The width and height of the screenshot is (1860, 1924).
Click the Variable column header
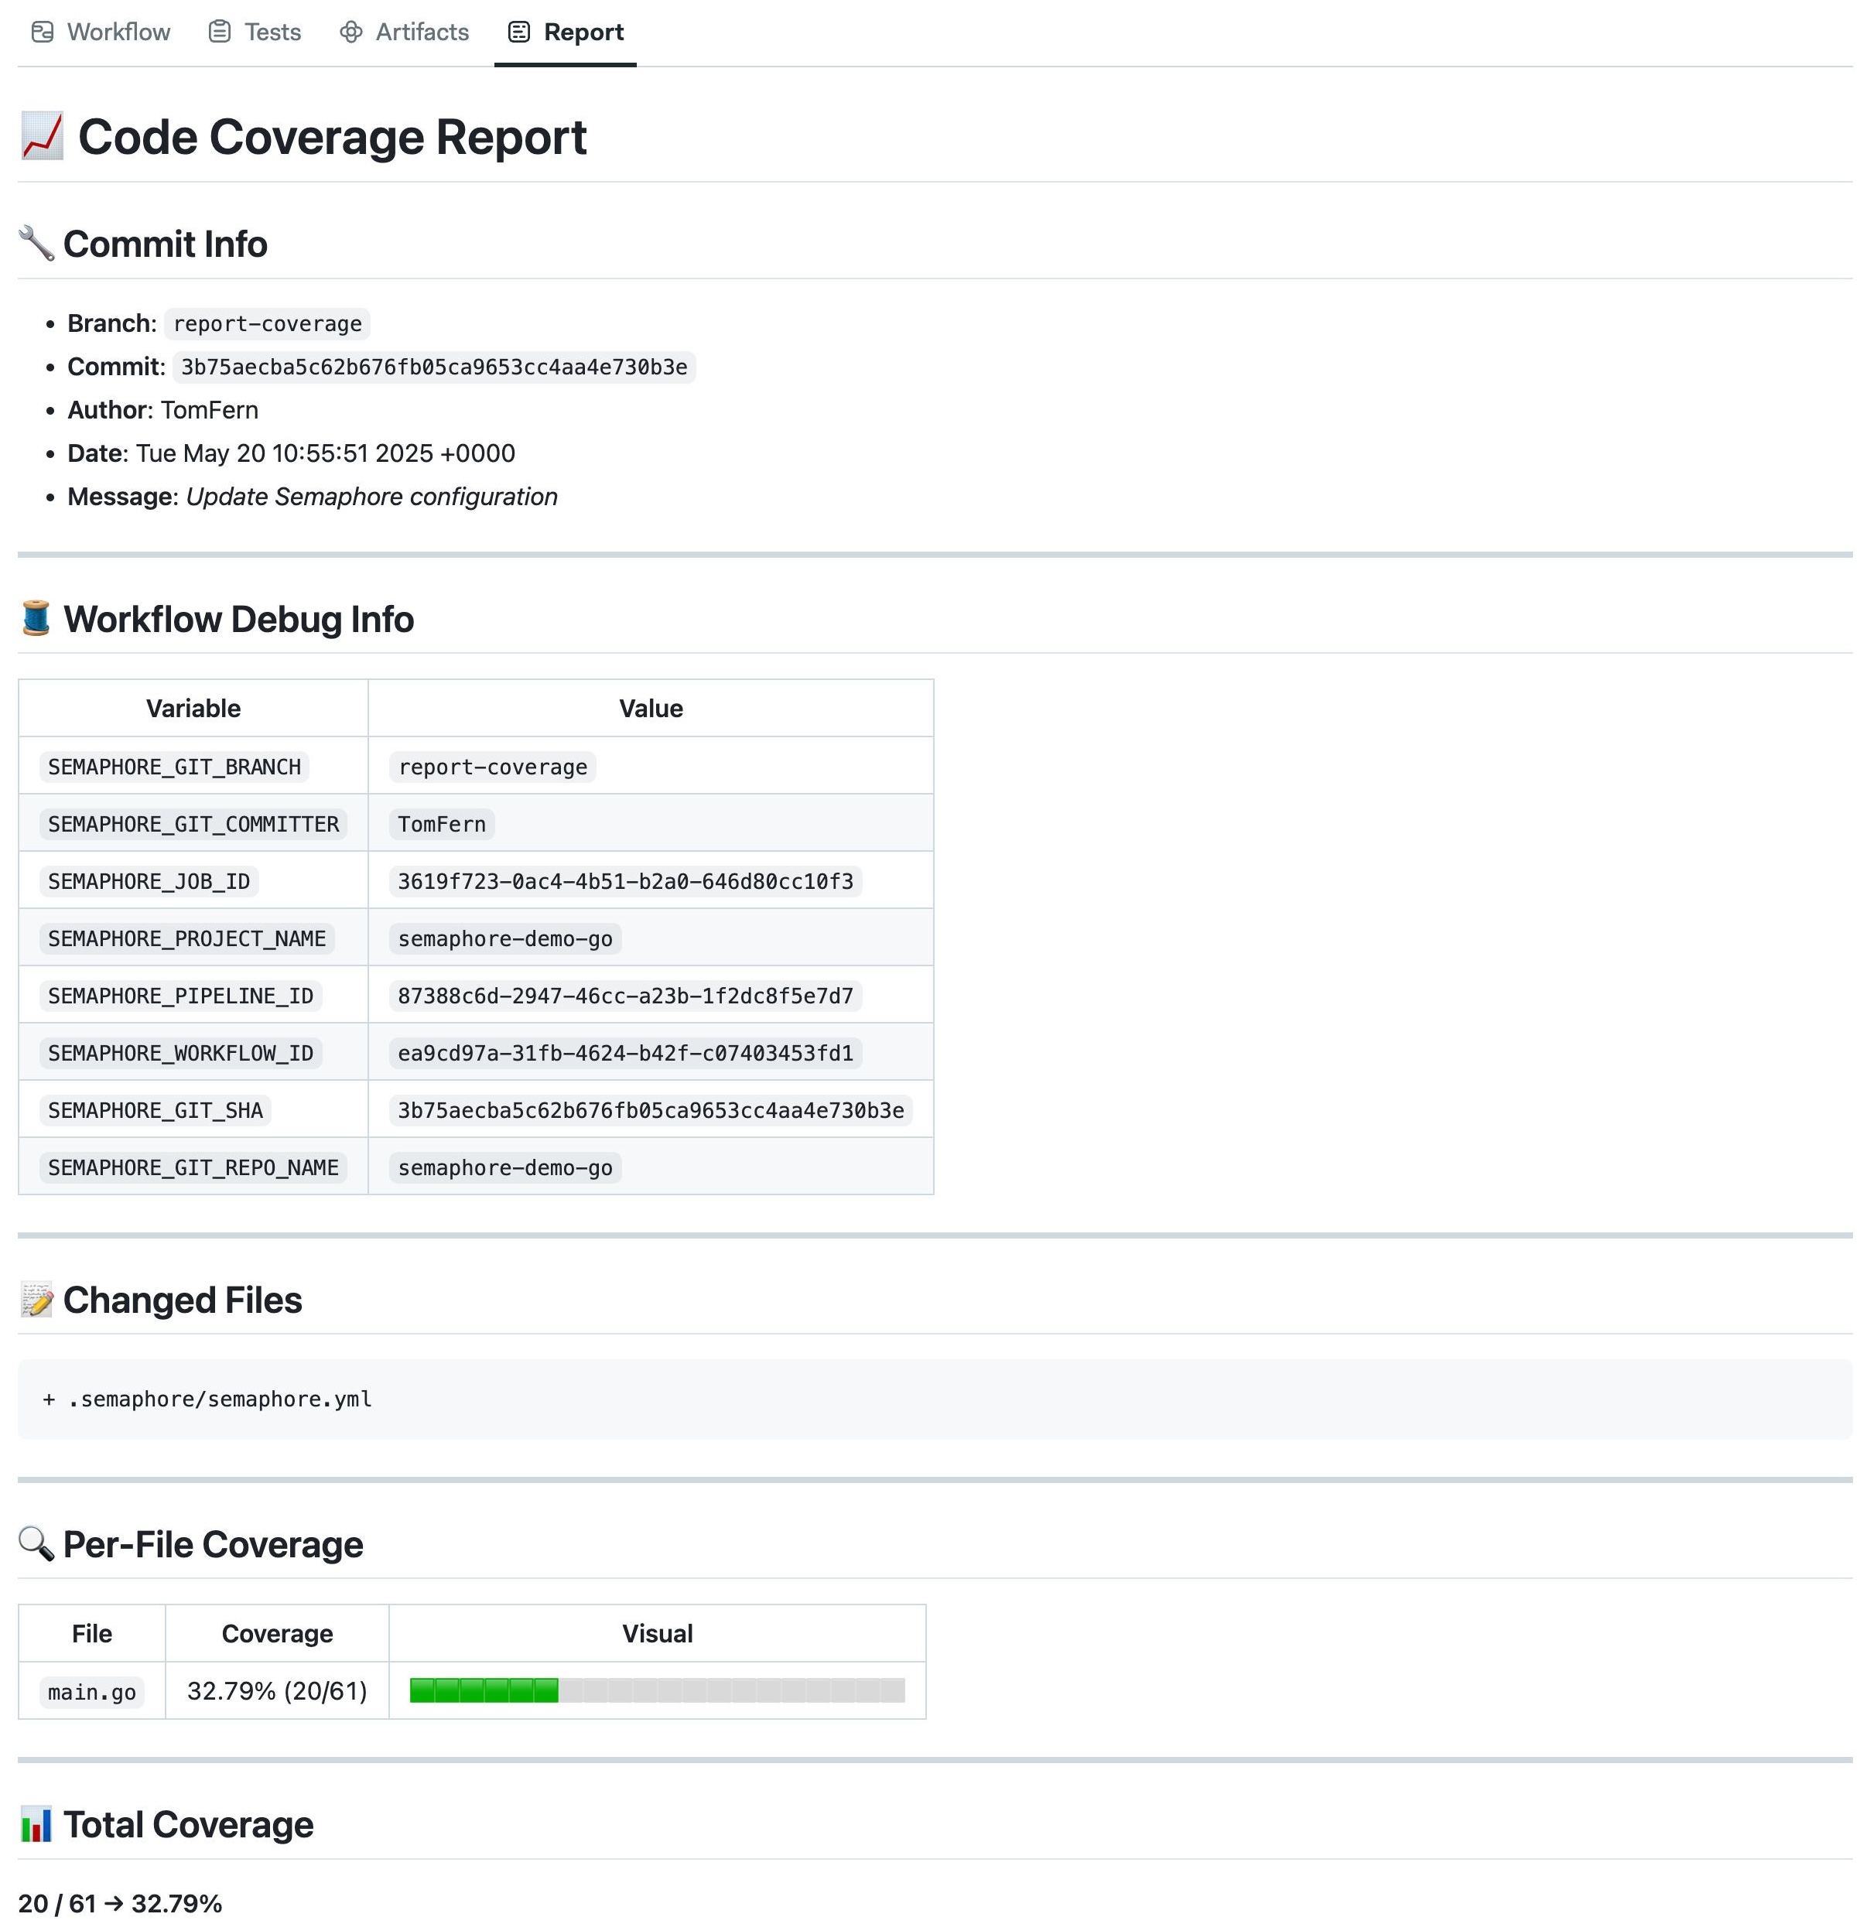193,709
